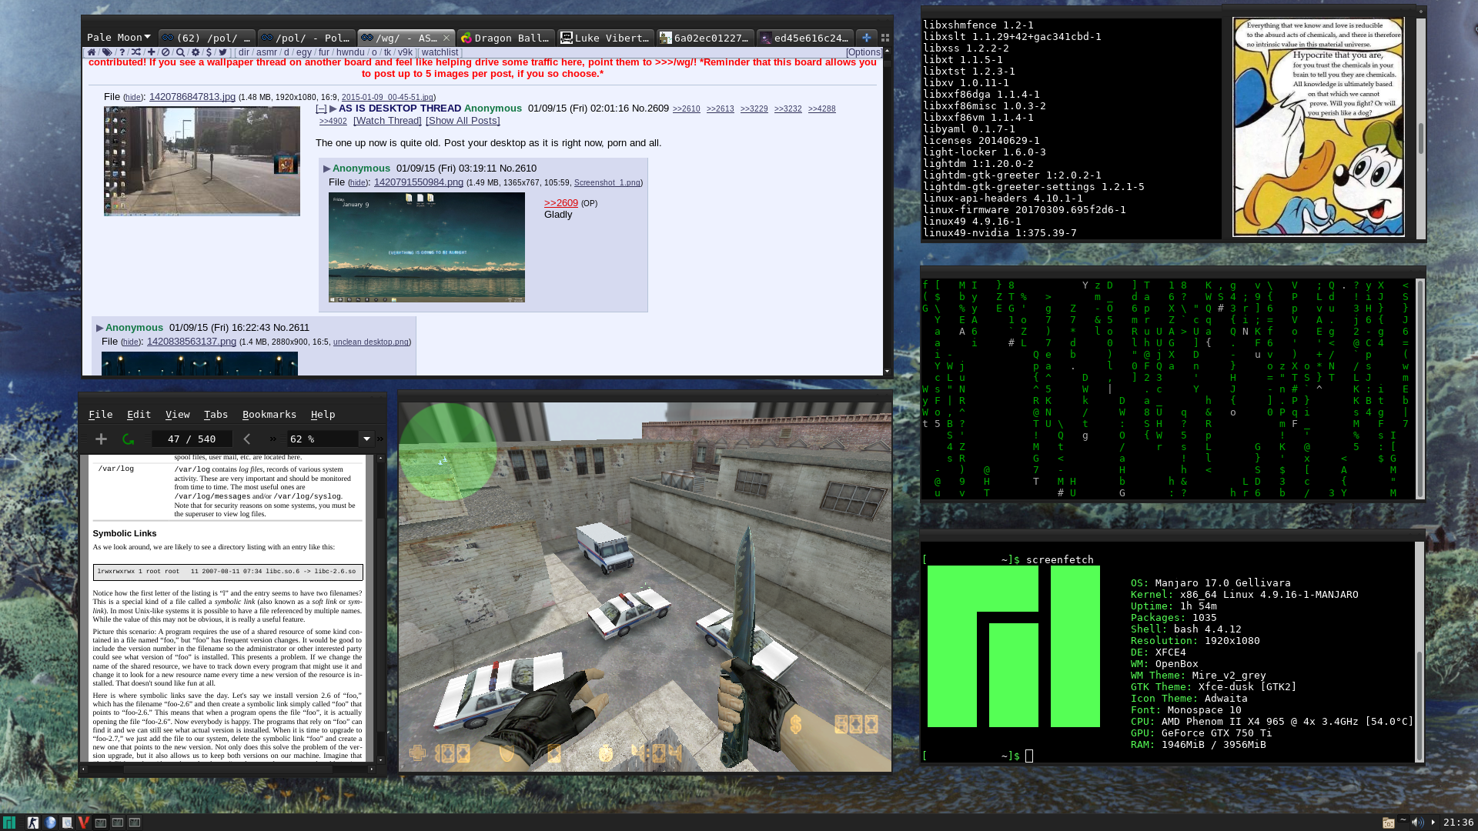Open the 1420786847813.jpg file link
This screenshot has height=831, width=1478.
click(x=192, y=96)
